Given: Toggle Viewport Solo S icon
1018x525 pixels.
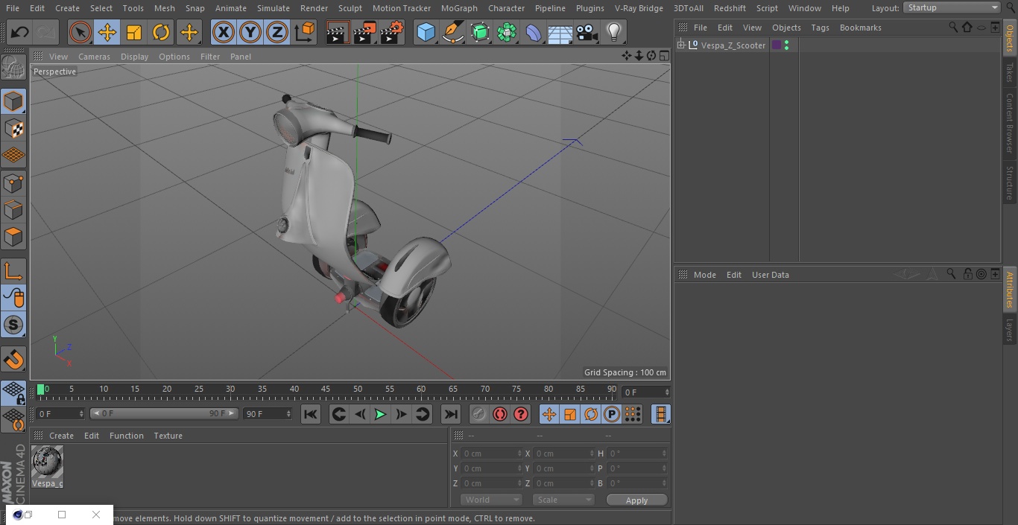Looking at the screenshot, I should click(13, 325).
